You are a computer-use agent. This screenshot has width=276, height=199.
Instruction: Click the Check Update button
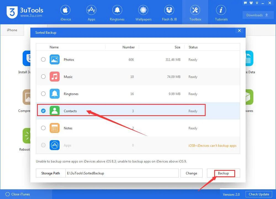(259, 194)
